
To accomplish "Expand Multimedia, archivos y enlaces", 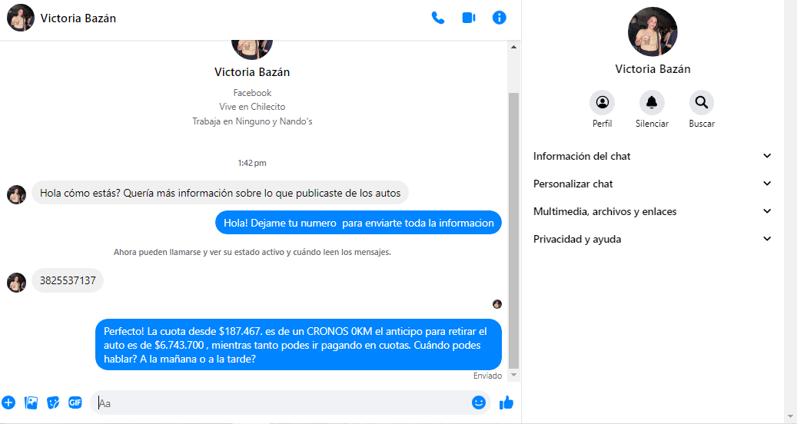I will [653, 211].
